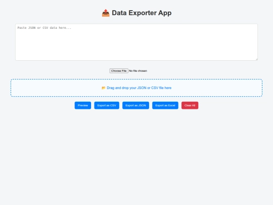Focus the paste JSON or CSV textarea

coord(136,42)
